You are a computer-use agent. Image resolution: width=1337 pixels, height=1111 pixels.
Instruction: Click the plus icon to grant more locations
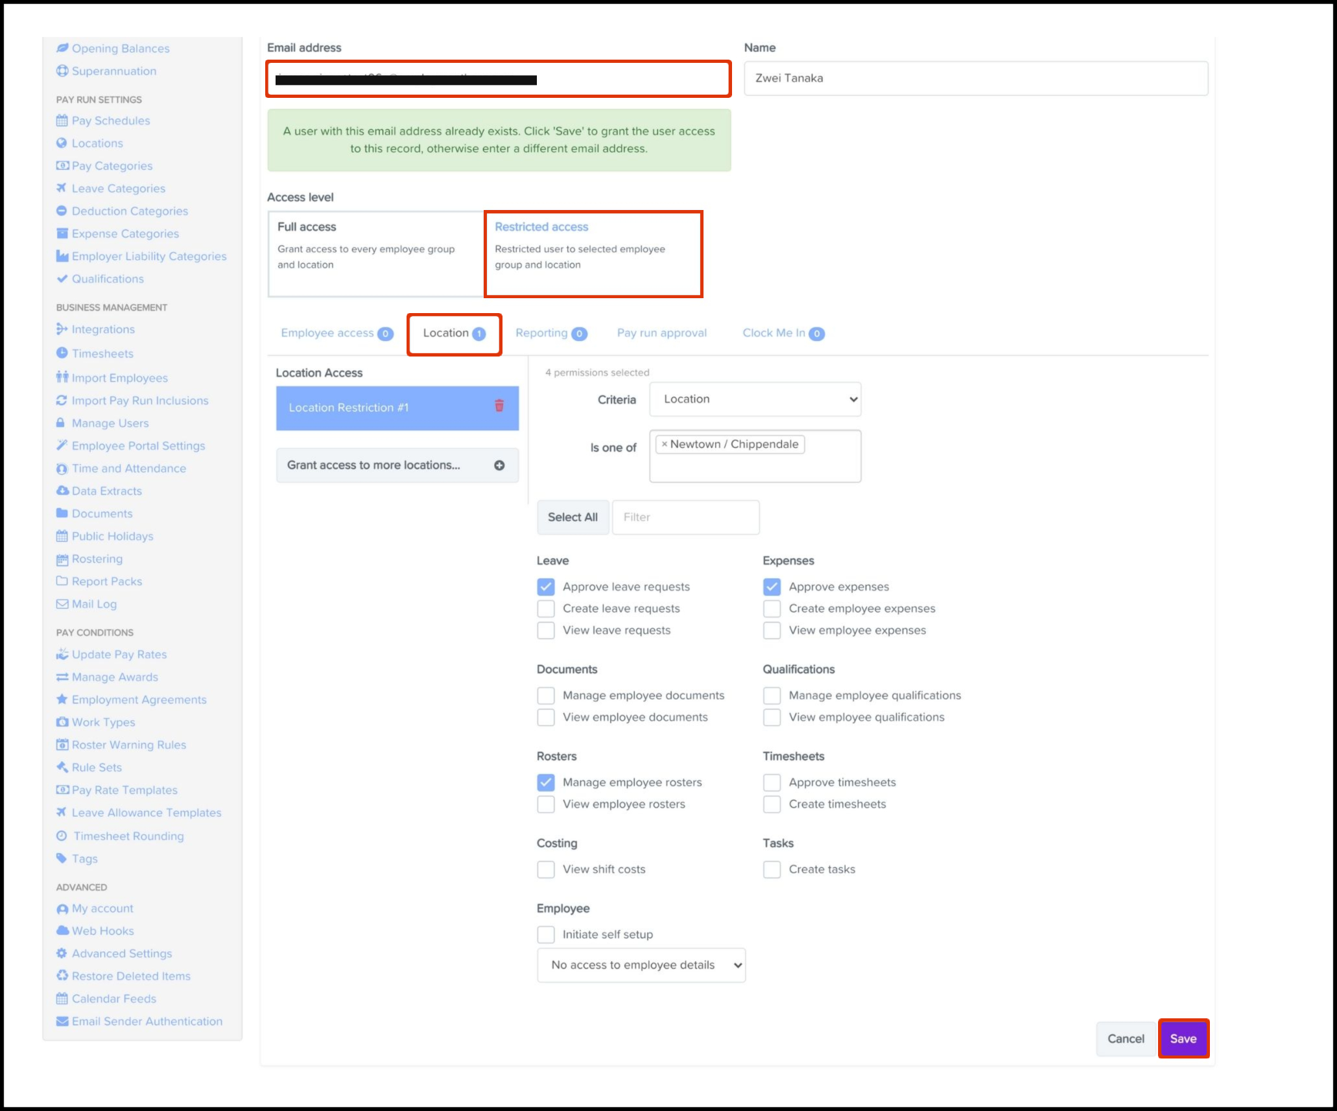tap(499, 465)
